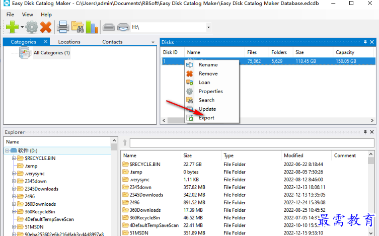Sort file list by the Type column
Screen dimensions: 379x236
click(251, 155)
